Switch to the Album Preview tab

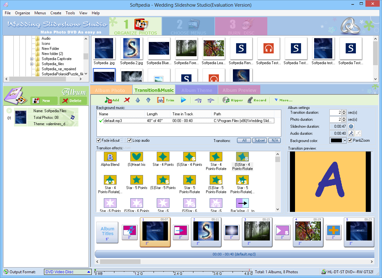(x=239, y=90)
